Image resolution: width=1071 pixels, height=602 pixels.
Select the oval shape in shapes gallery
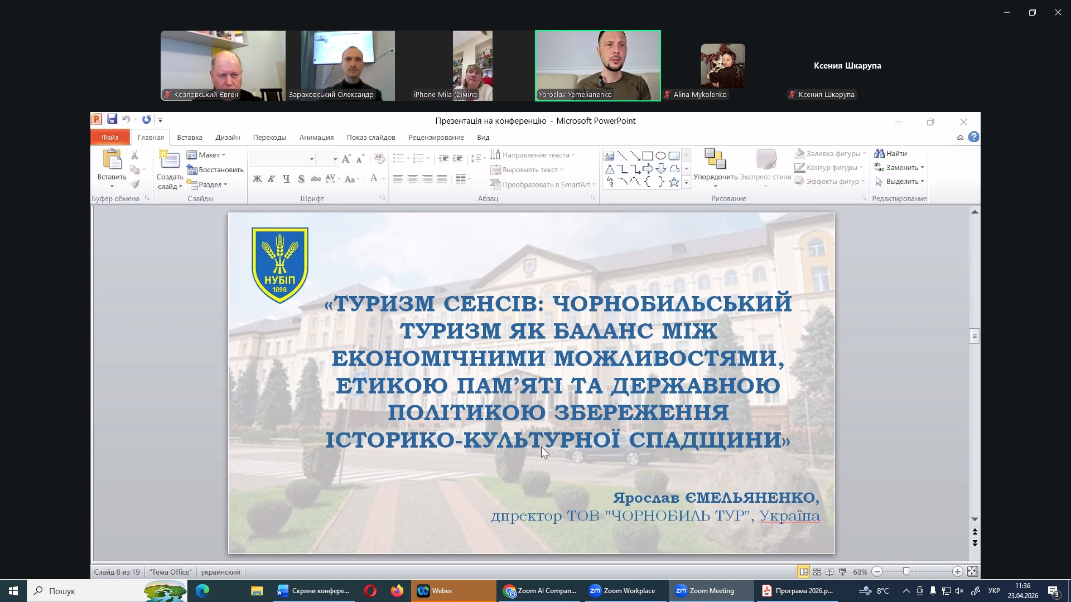pyautogui.click(x=660, y=156)
